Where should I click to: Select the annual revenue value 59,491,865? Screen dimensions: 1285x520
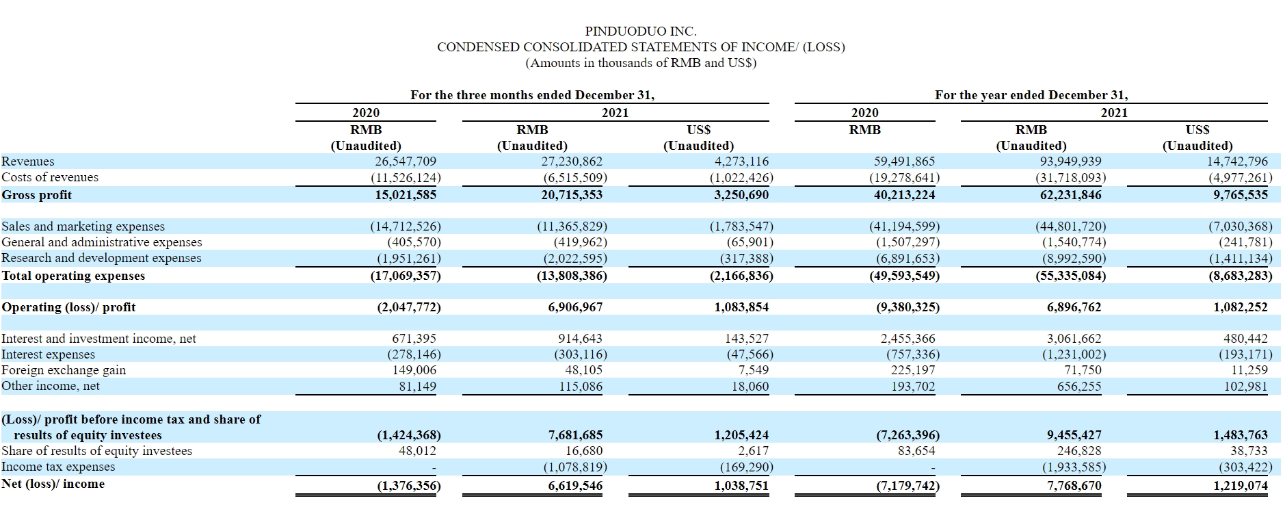point(904,161)
